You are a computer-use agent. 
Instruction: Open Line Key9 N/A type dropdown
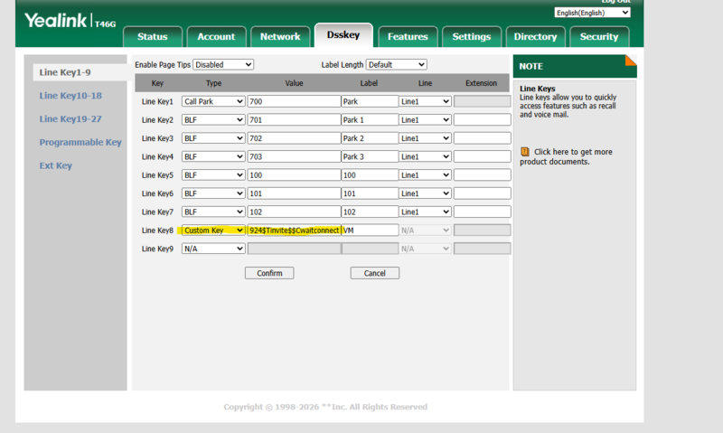[x=213, y=249]
